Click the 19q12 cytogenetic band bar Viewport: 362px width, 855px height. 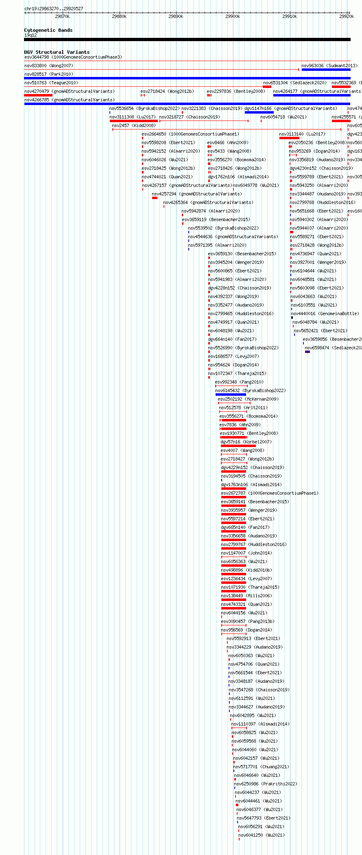(x=187, y=39)
